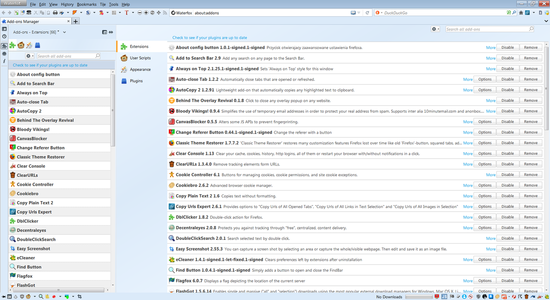Open the sidebar tools gear dropdown
The height and width of the screenshot is (300, 550).
click(x=30, y=56)
